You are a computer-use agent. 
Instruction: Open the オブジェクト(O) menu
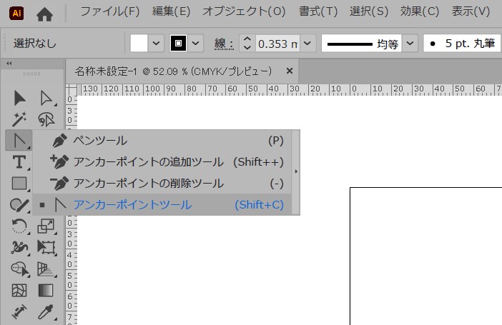tap(244, 12)
